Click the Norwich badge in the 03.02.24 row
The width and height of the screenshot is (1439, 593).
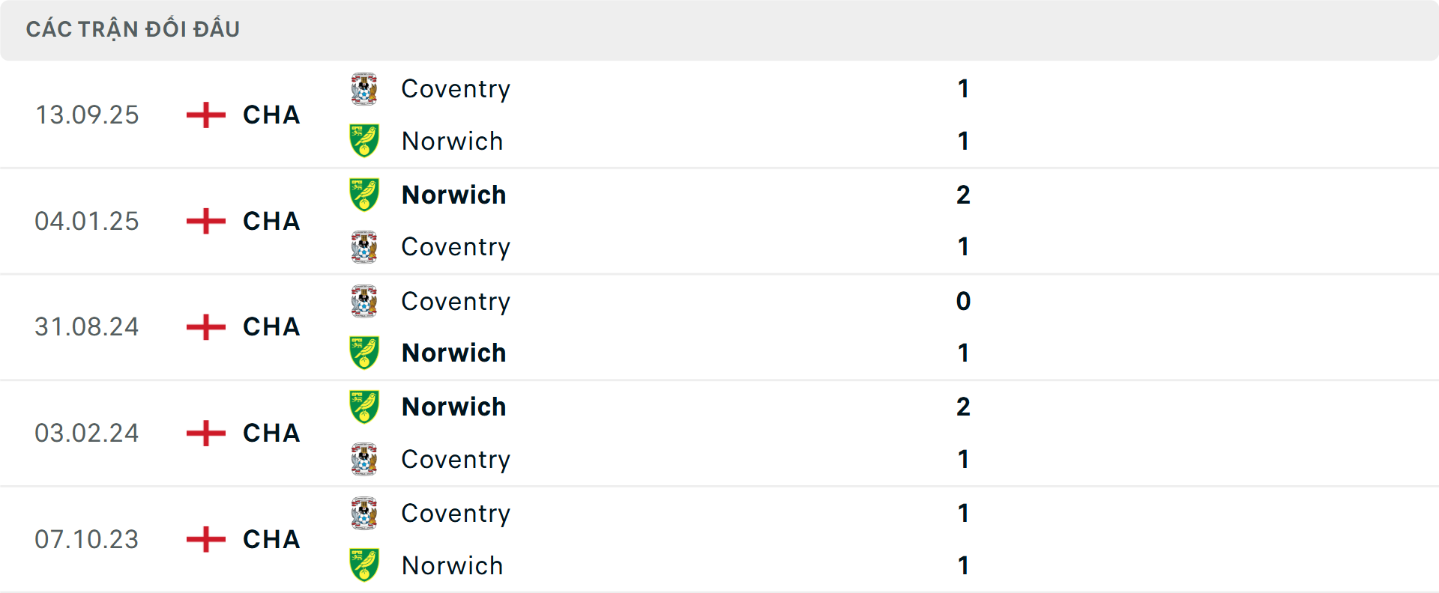[x=364, y=407]
